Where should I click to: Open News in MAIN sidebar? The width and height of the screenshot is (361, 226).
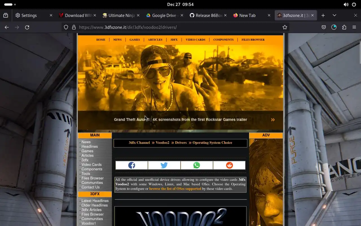coord(86,142)
